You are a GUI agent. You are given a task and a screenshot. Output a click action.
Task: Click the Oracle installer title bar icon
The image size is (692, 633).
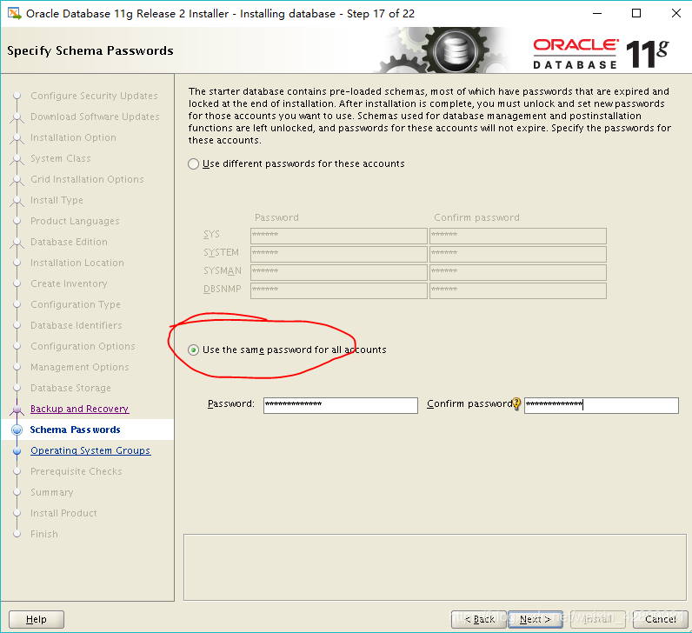click(15, 14)
